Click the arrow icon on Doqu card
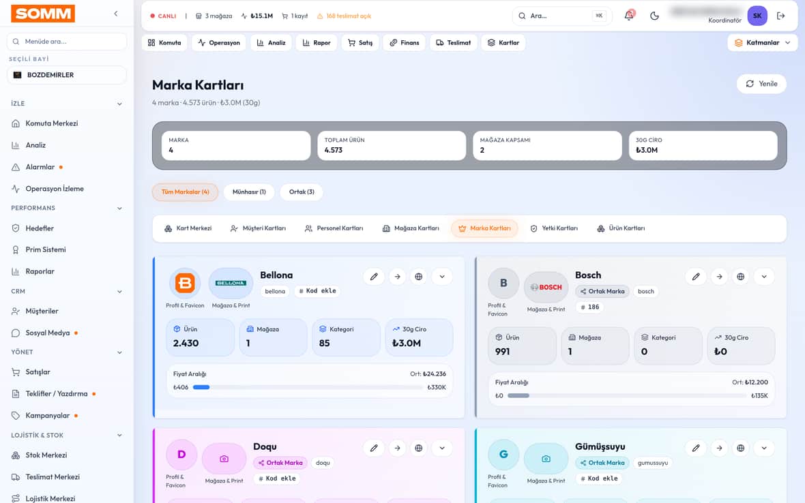805x503 pixels. [397, 448]
